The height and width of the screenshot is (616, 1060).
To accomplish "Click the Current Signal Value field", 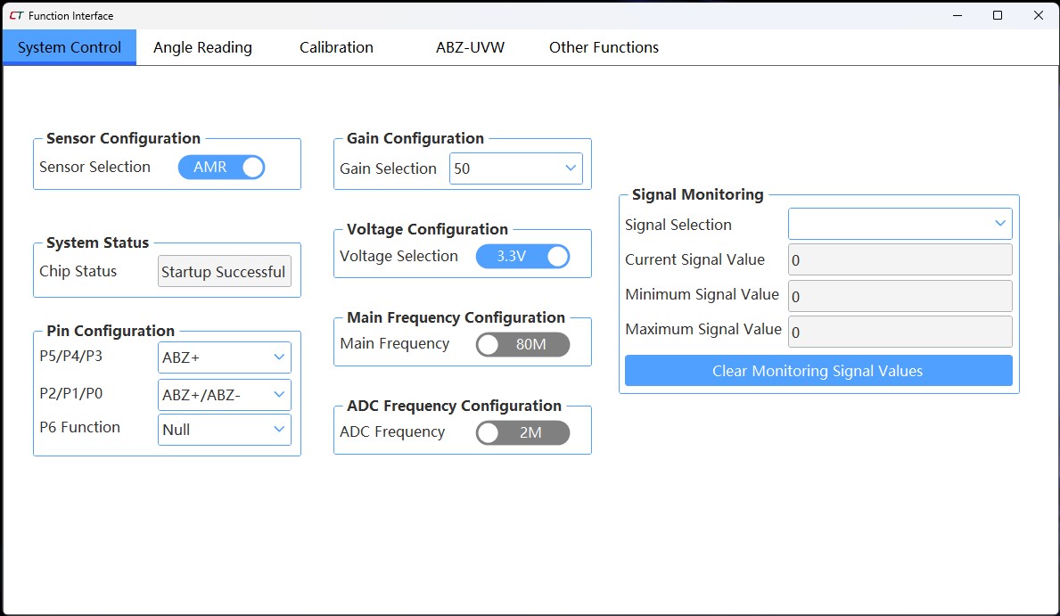I will click(x=900, y=260).
